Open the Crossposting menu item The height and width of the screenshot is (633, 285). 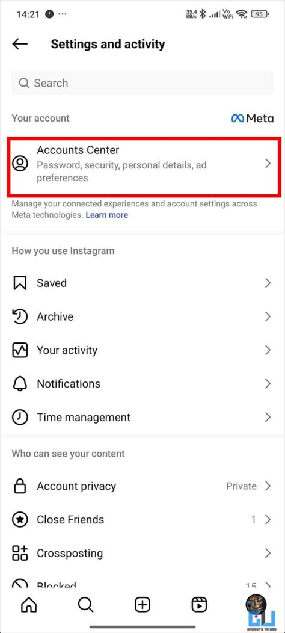[142, 553]
